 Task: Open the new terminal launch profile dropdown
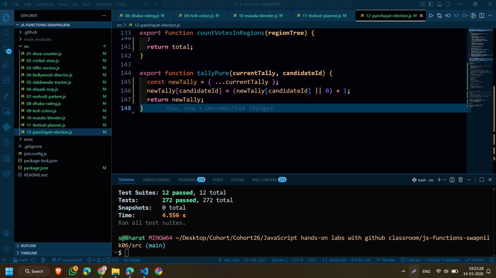coord(444,180)
